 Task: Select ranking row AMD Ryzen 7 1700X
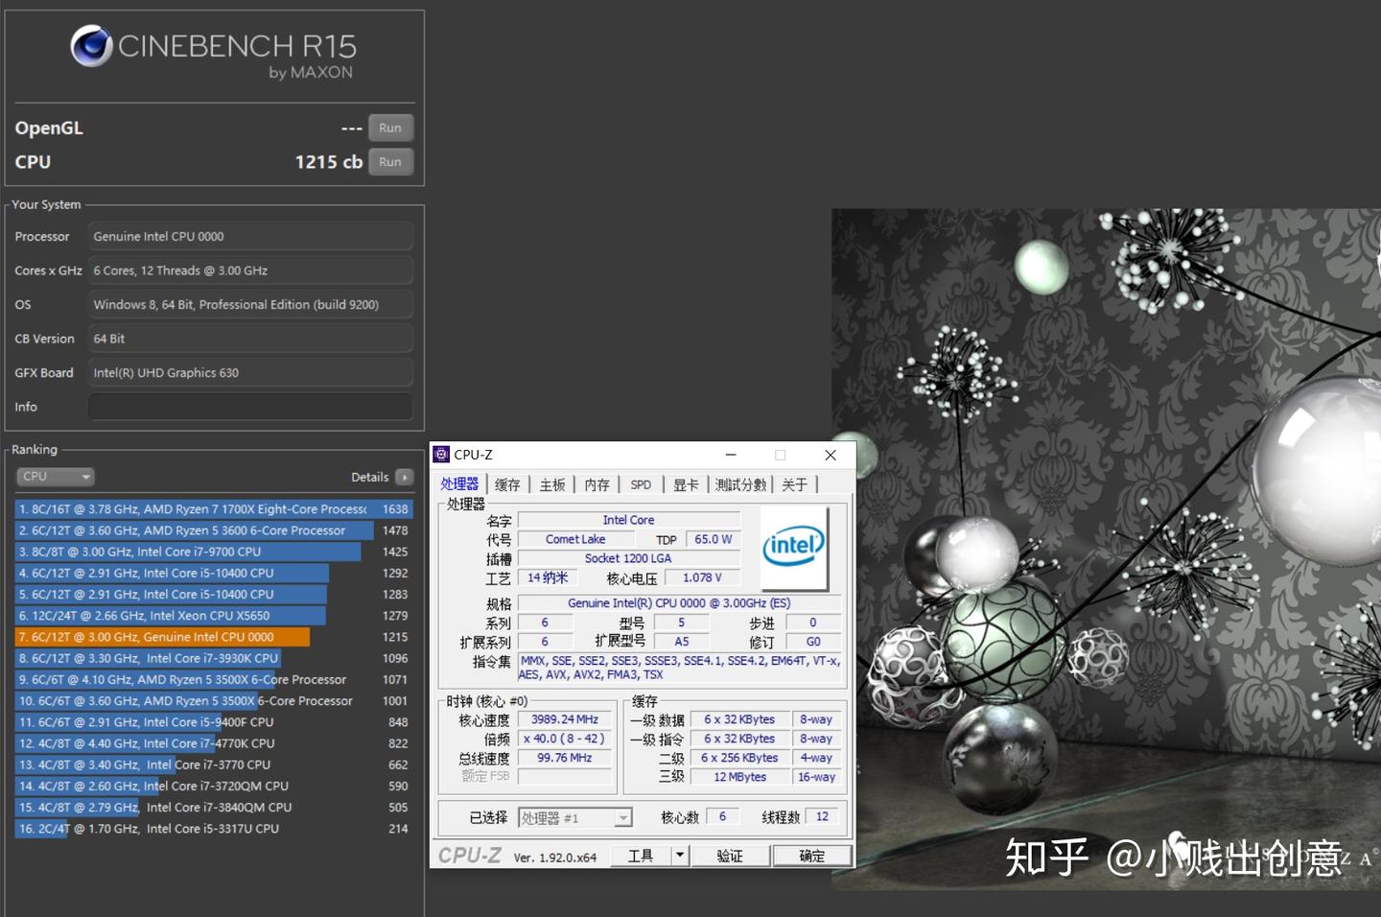coord(213,509)
